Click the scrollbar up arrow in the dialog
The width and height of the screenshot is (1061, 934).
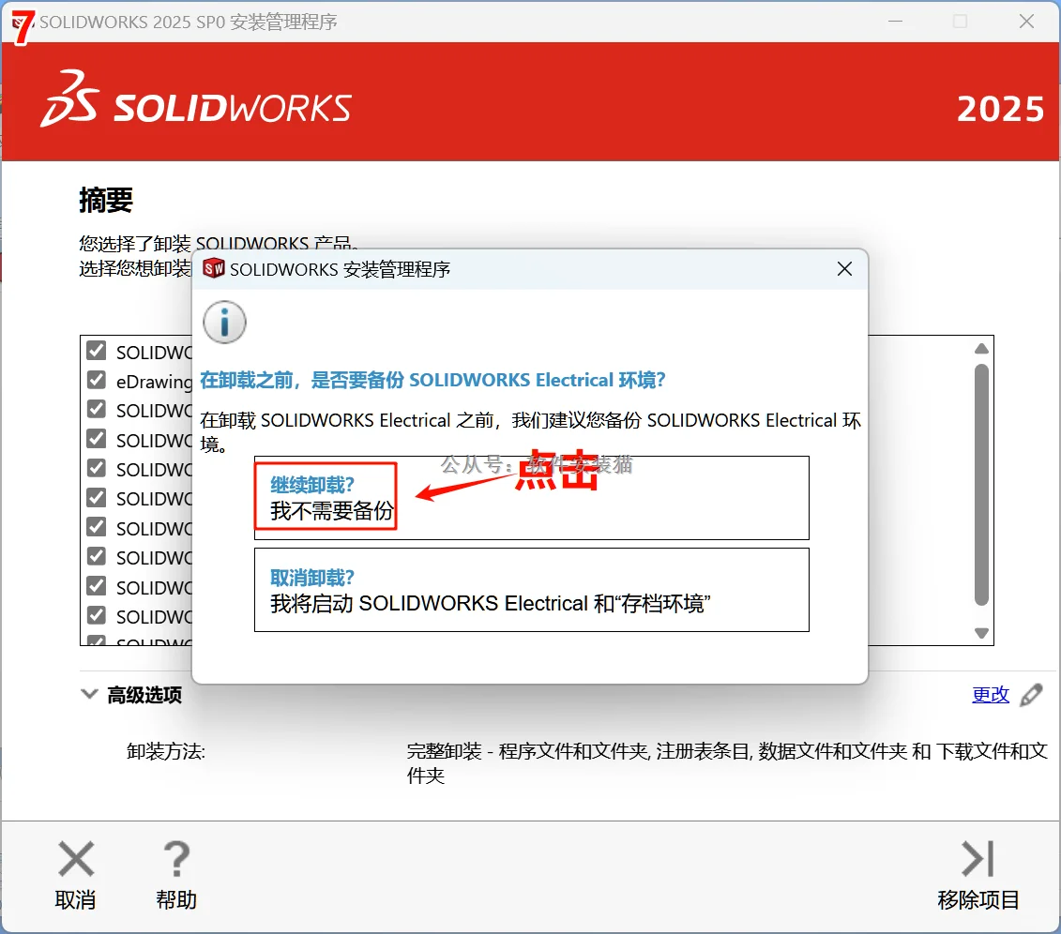(x=982, y=347)
